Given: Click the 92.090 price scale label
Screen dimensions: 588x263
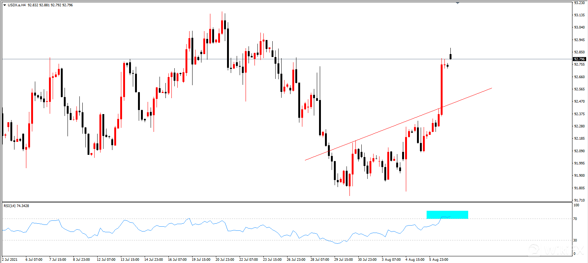Looking at the screenshot, I should point(579,151).
